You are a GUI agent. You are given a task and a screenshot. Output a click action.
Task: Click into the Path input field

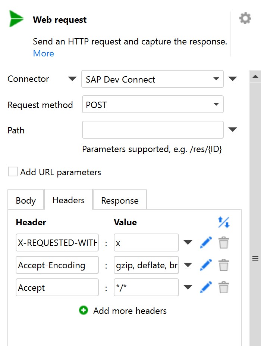pyautogui.click(x=152, y=130)
